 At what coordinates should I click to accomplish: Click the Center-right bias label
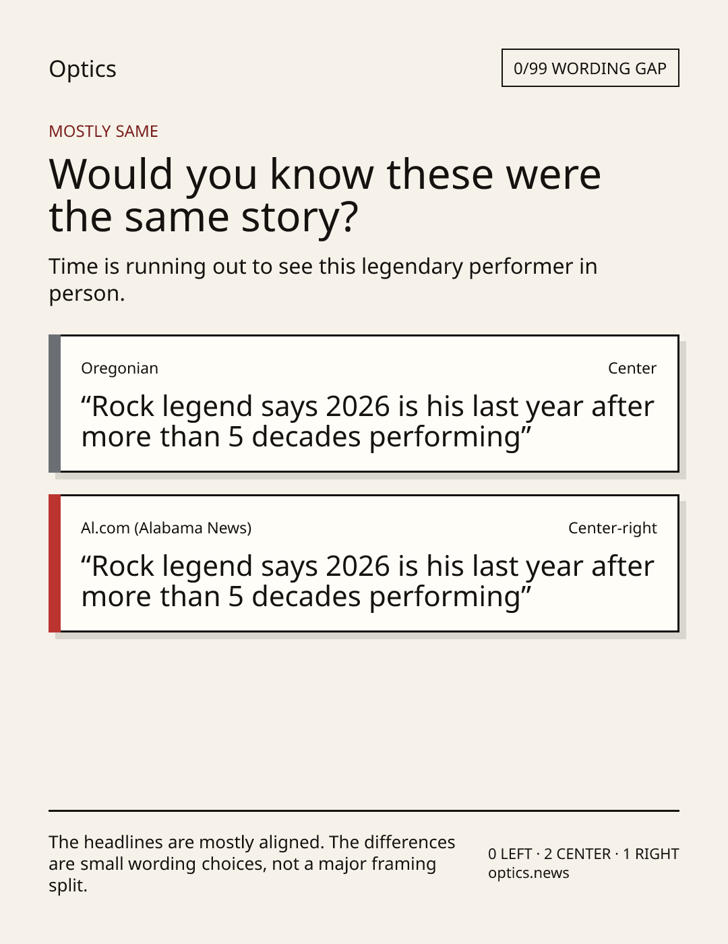(x=612, y=528)
